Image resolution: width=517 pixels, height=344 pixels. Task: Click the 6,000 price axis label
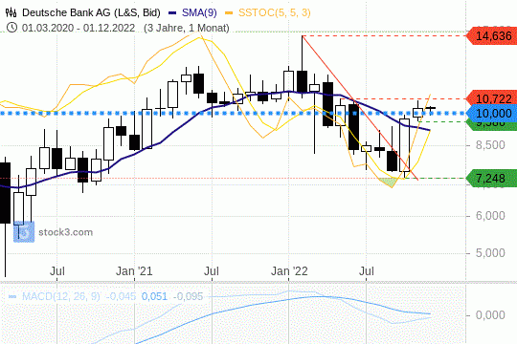[x=490, y=216]
